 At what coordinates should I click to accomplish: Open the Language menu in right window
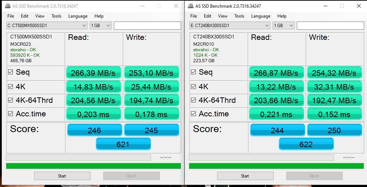(x=261, y=16)
